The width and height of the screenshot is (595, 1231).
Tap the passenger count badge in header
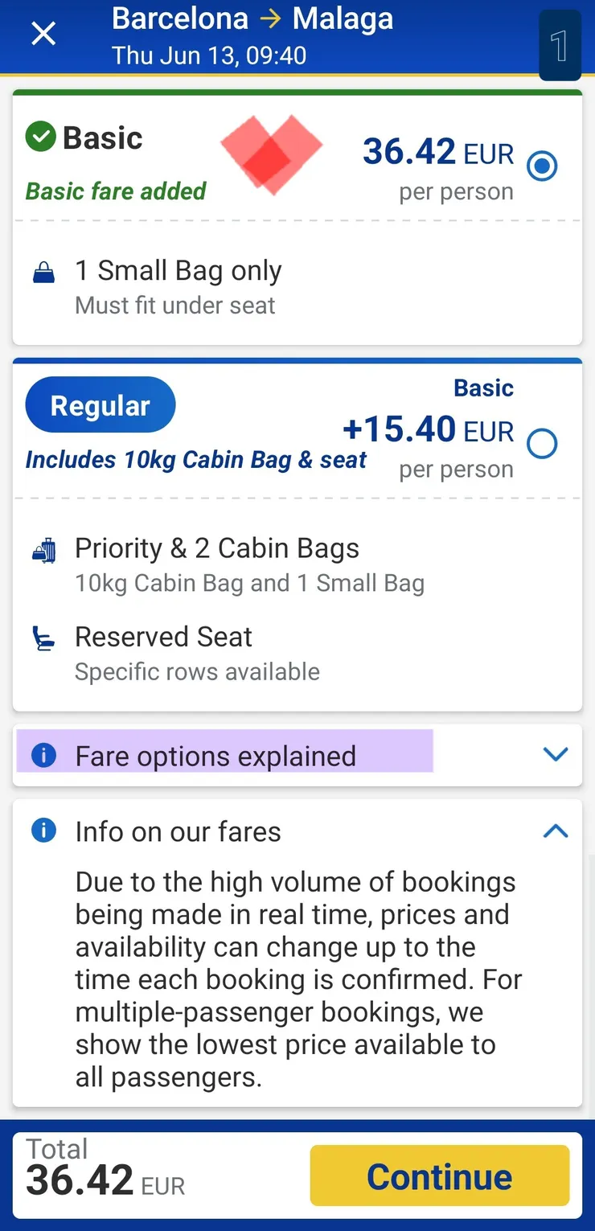[560, 46]
